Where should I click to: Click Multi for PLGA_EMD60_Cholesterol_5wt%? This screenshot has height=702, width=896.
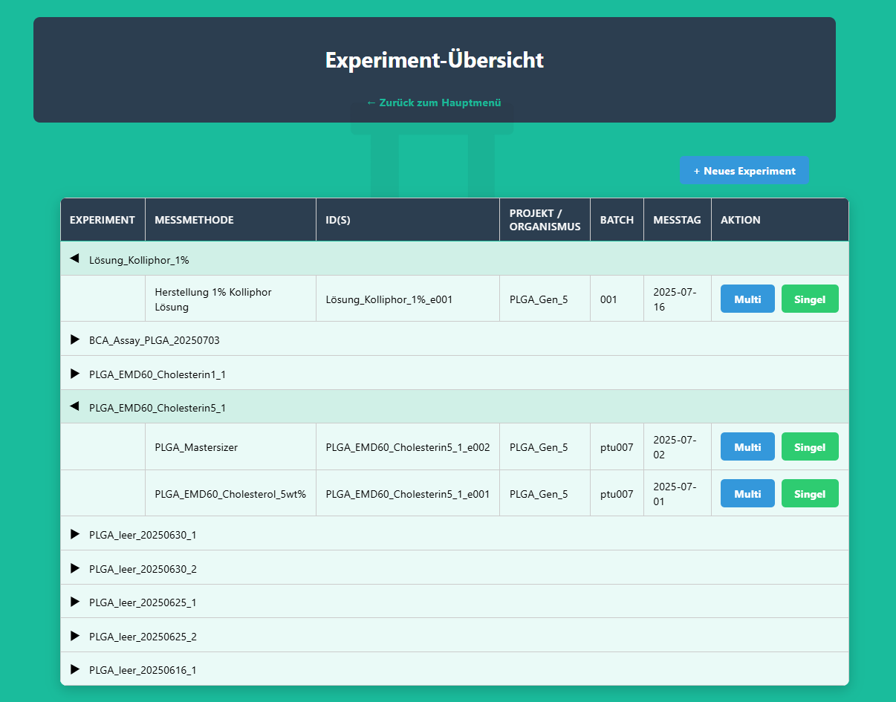pos(747,493)
